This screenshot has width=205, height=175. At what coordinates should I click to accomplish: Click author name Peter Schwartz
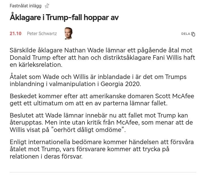coord(42,33)
